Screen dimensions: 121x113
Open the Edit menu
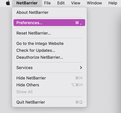(x=61, y=3)
